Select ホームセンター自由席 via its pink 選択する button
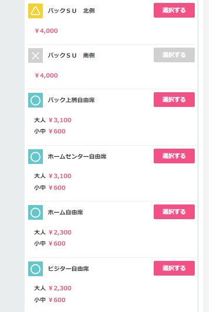The width and height of the screenshot is (220, 312). pos(174,156)
